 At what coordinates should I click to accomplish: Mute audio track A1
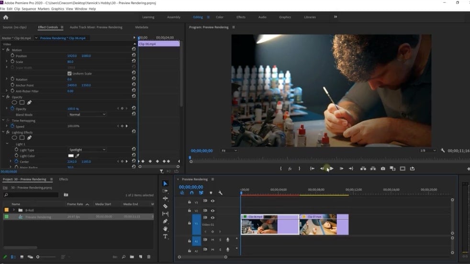213,240
